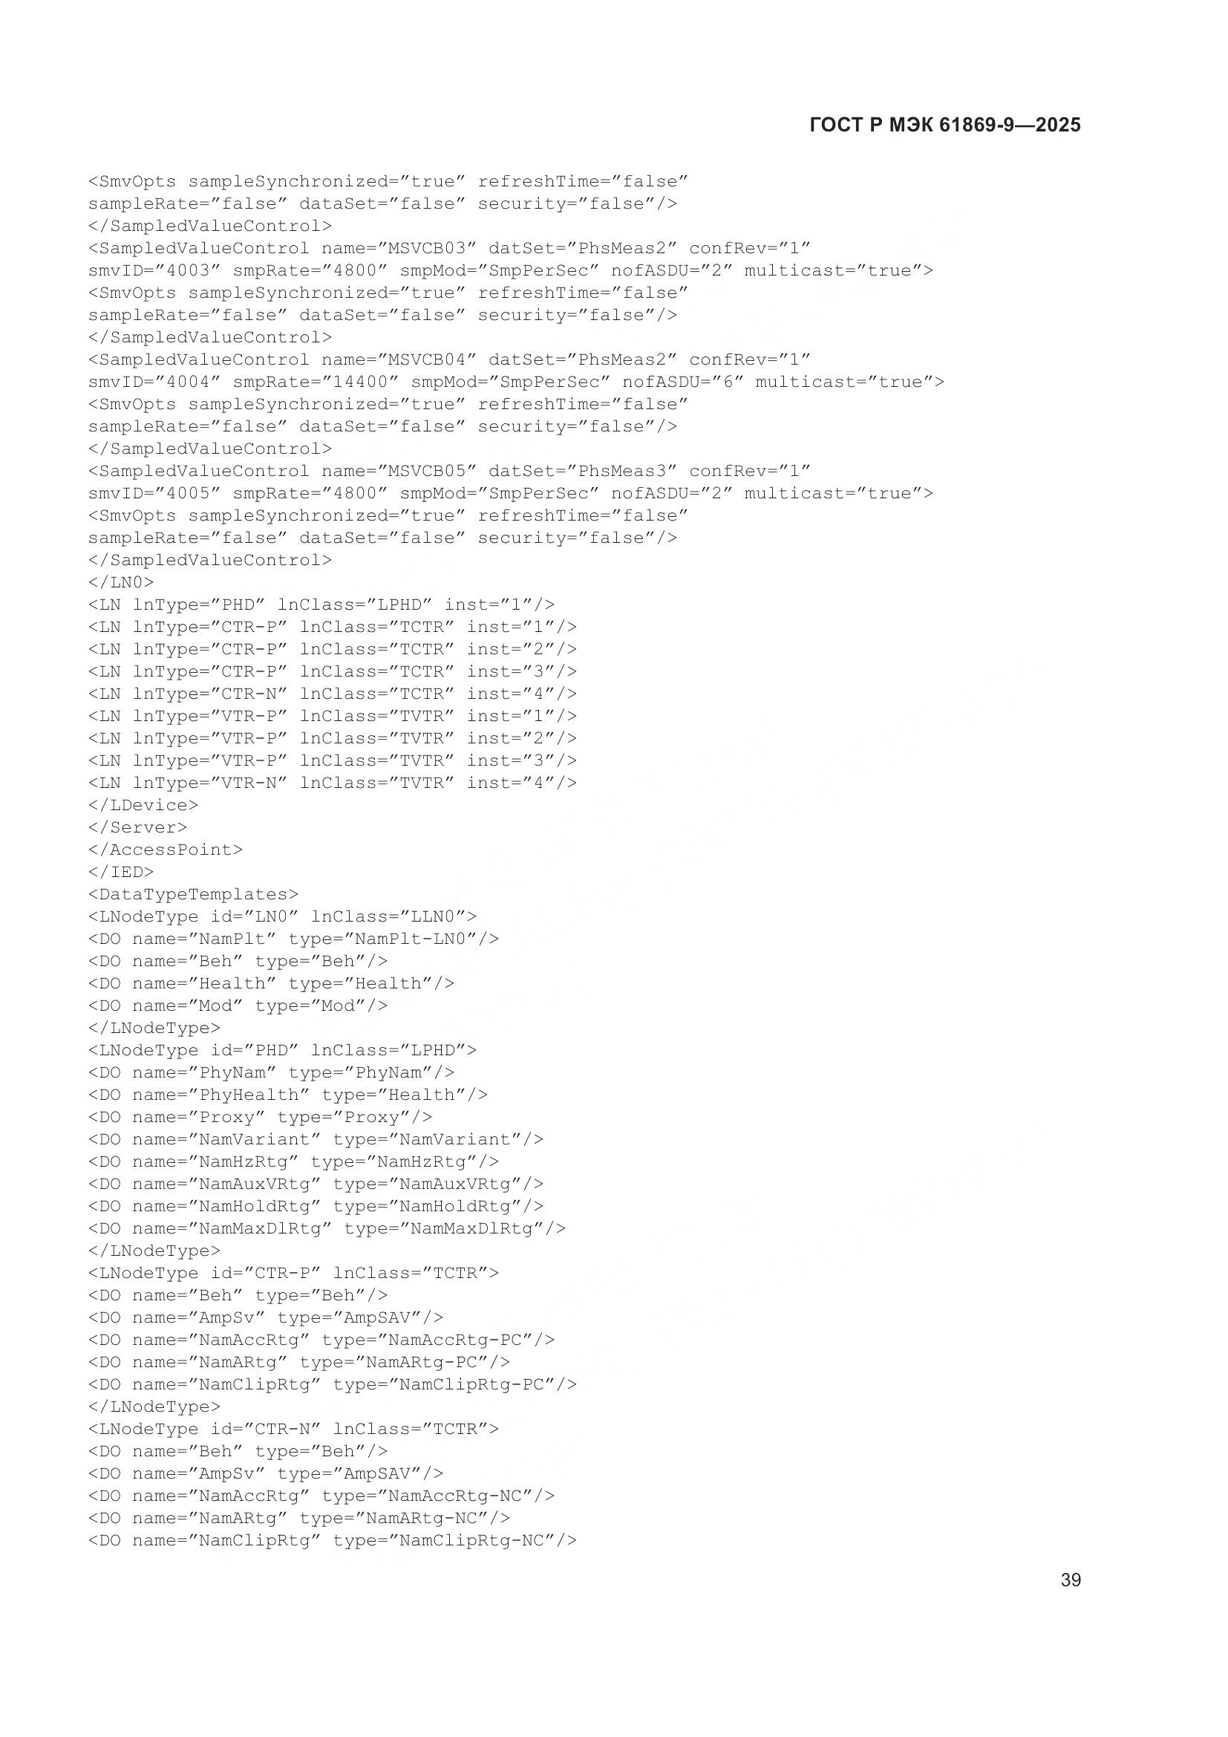Click the DO name="NamPlt" line
The width and height of the screenshot is (1228, 1737).
[x=293, y=939]
